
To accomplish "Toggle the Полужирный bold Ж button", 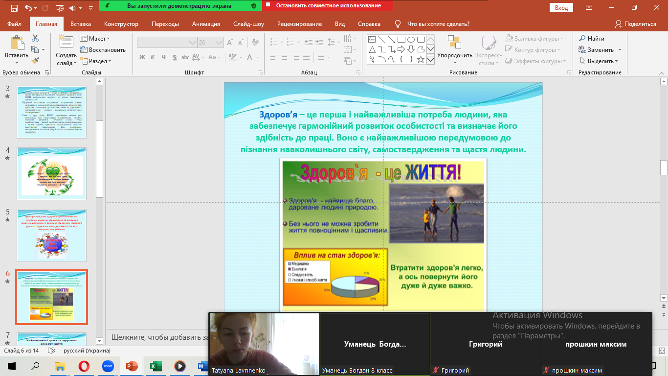I will pos(142,57).
